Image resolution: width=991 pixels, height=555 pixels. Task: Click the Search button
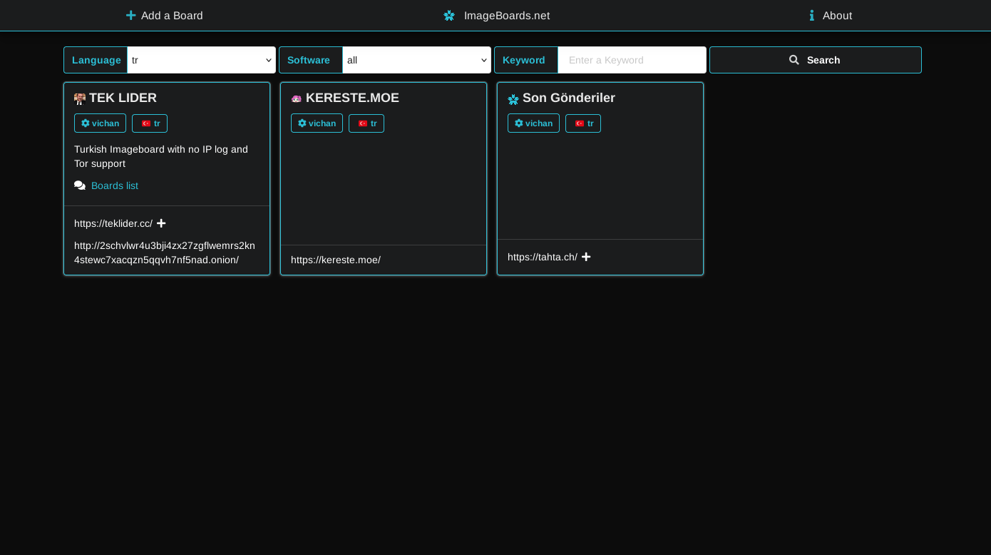click(x=816, y=60)
